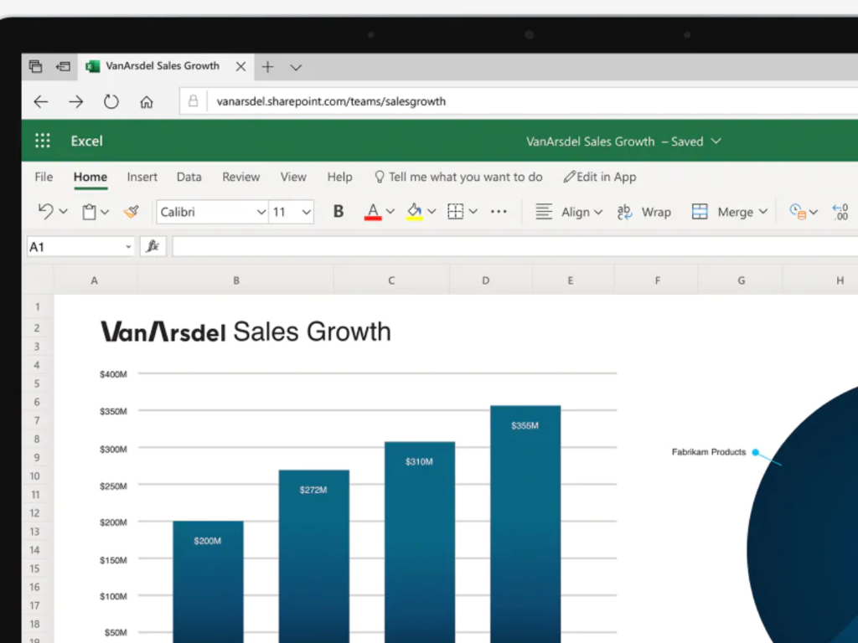Click the Undo arrow icon
The height and width of the screenshot is (643, 858).
pyautogui.click(x=45, y=212)
